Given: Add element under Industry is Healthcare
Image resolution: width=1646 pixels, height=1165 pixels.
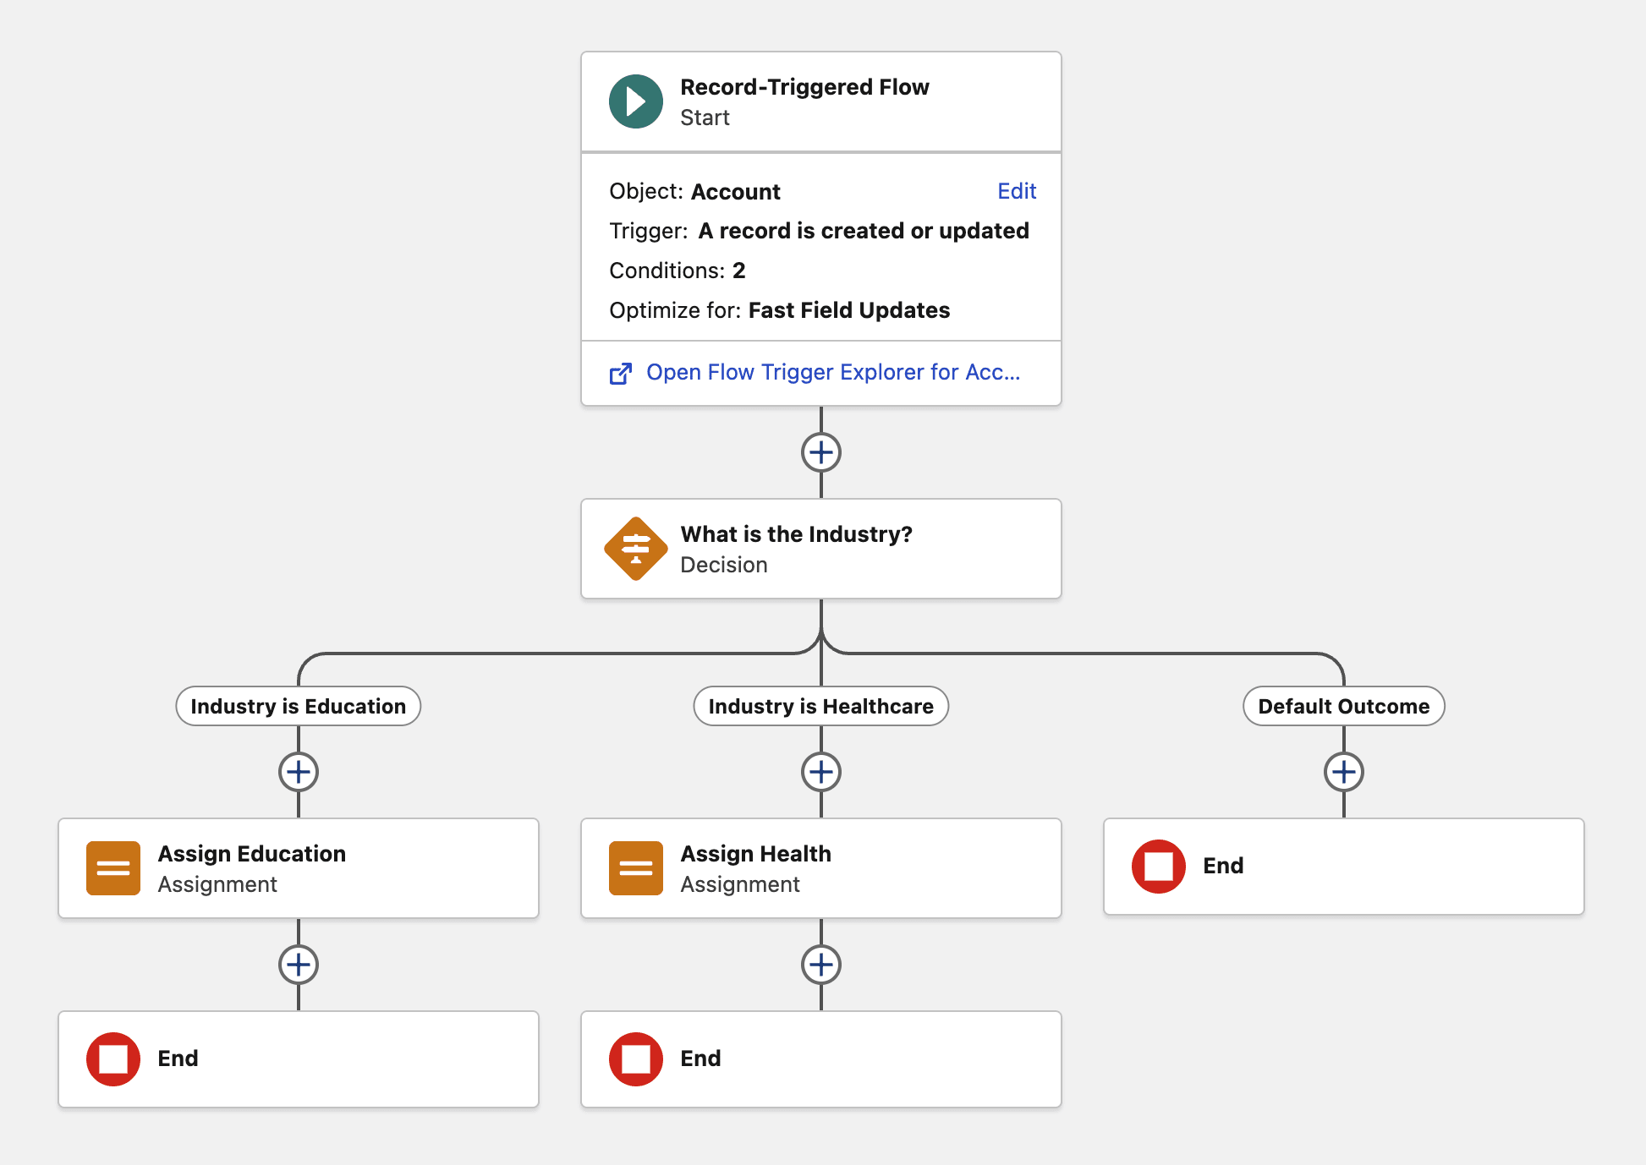Looking at the screenshot, I should coord(821,772).
